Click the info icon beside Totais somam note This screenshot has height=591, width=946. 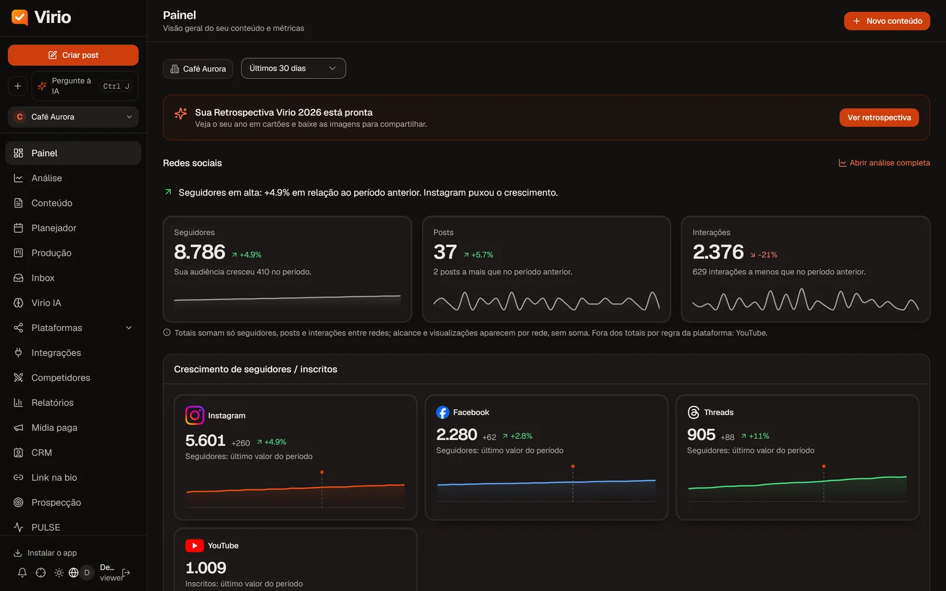click(167, 333)
